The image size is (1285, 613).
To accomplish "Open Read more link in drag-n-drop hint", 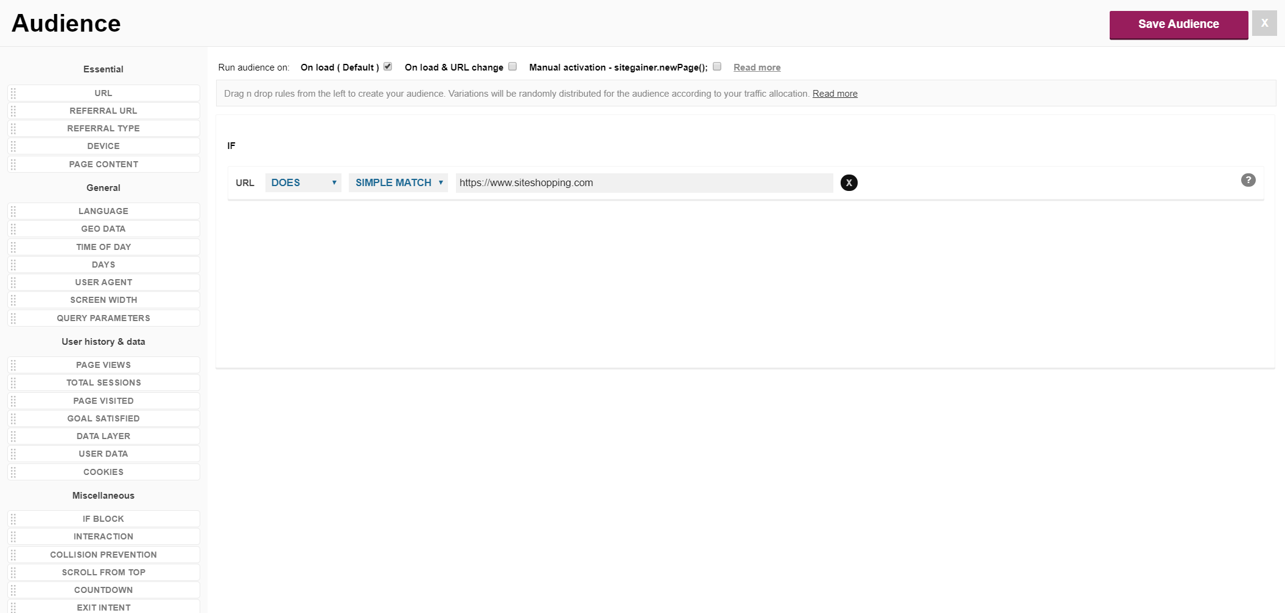I will [x=835, y=94].
